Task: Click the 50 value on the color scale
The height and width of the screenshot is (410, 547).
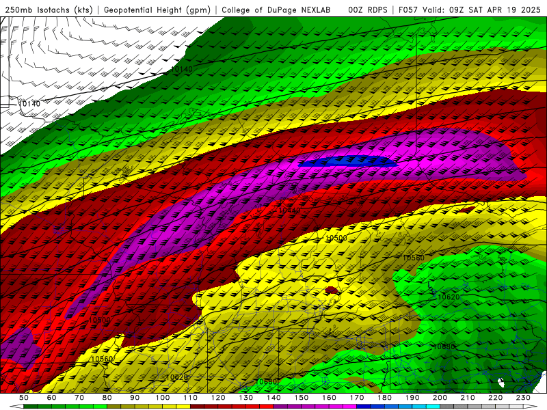Action: pyautogui.click(x=24, y=398)
